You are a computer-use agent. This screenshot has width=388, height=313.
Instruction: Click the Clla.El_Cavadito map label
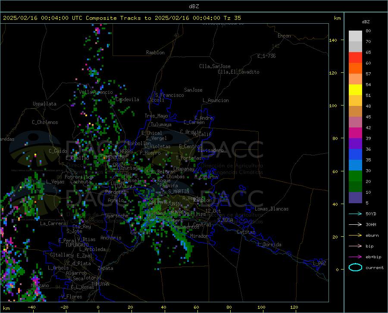[x=238, y=72]
